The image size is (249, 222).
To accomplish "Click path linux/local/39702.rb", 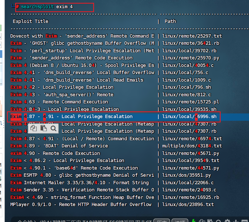I will (189, 51).
